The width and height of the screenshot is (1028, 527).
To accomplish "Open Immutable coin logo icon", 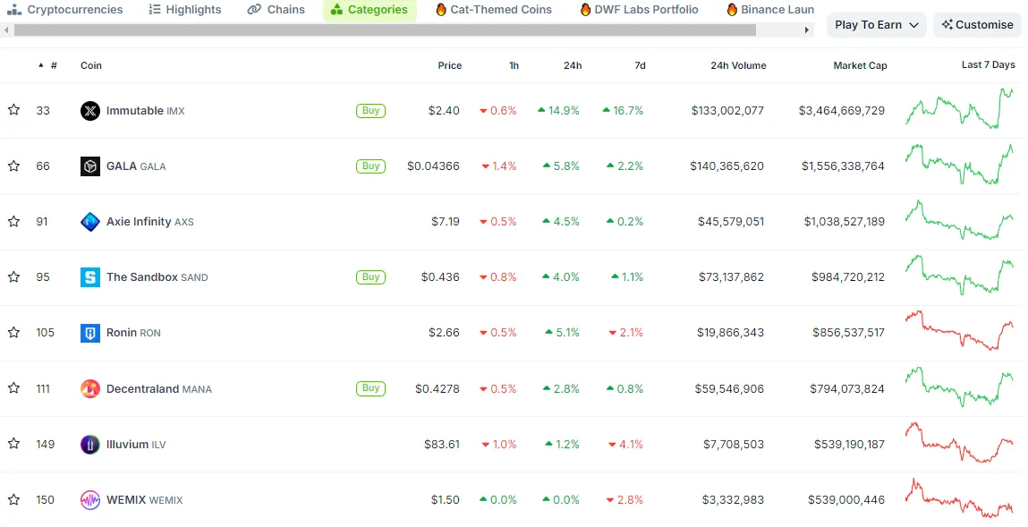I will click(89, 111).
